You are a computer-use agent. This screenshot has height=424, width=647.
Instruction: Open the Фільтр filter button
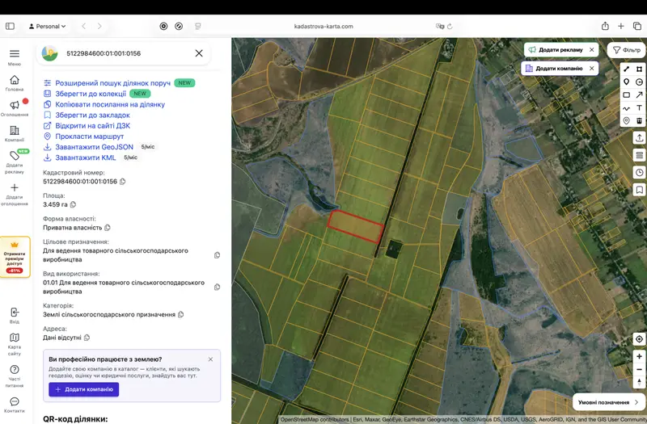tap(627, 50)
